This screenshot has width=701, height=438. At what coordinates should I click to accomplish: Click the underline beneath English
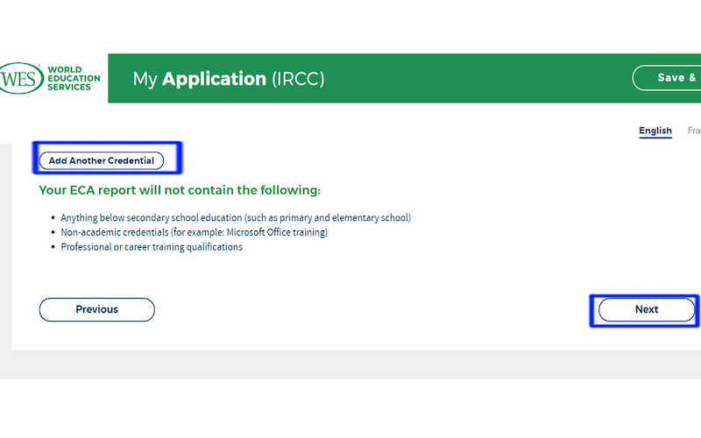pos(655,138)
